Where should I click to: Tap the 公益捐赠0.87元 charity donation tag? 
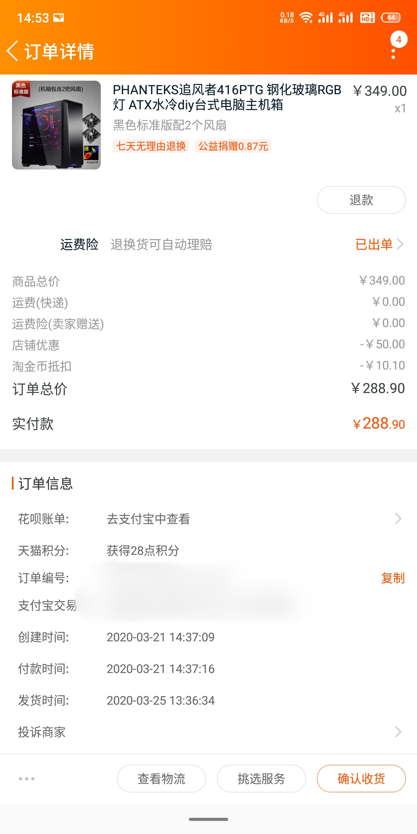point(234,147)
